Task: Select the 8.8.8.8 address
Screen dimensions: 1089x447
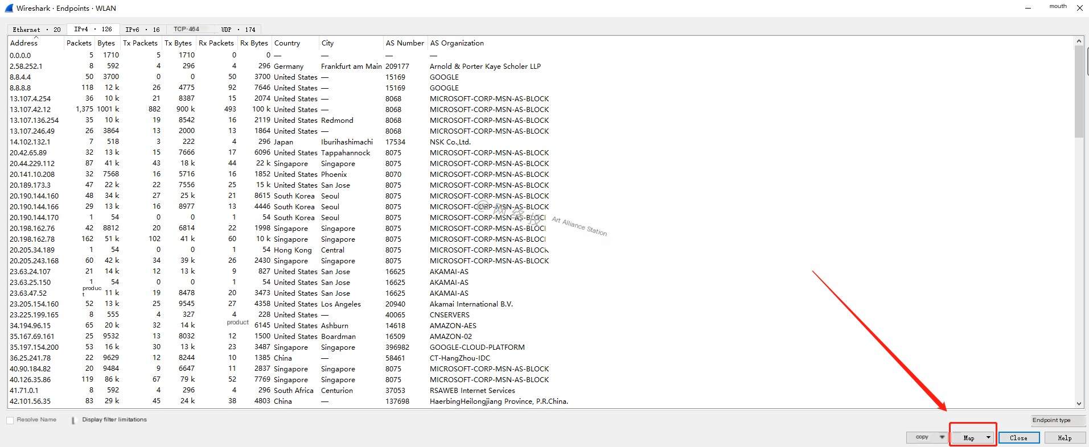Action: 20,88
